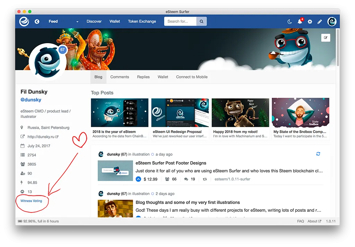Upvote the $ 12.99 post
355x247 pixels.
[138, 179]
